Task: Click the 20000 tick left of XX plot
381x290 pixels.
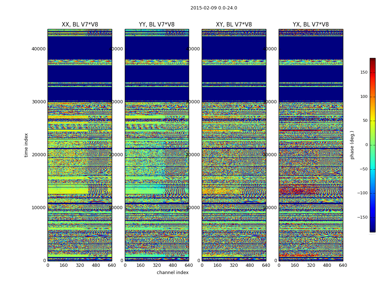Action: coord(38,155)
